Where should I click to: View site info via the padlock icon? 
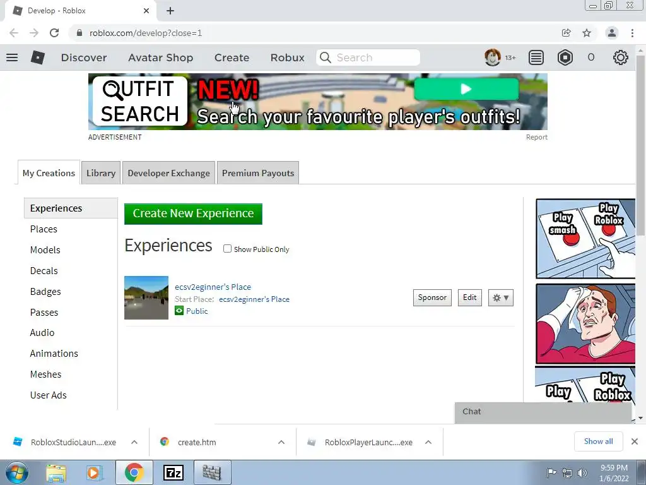click(x=79, y=33)
